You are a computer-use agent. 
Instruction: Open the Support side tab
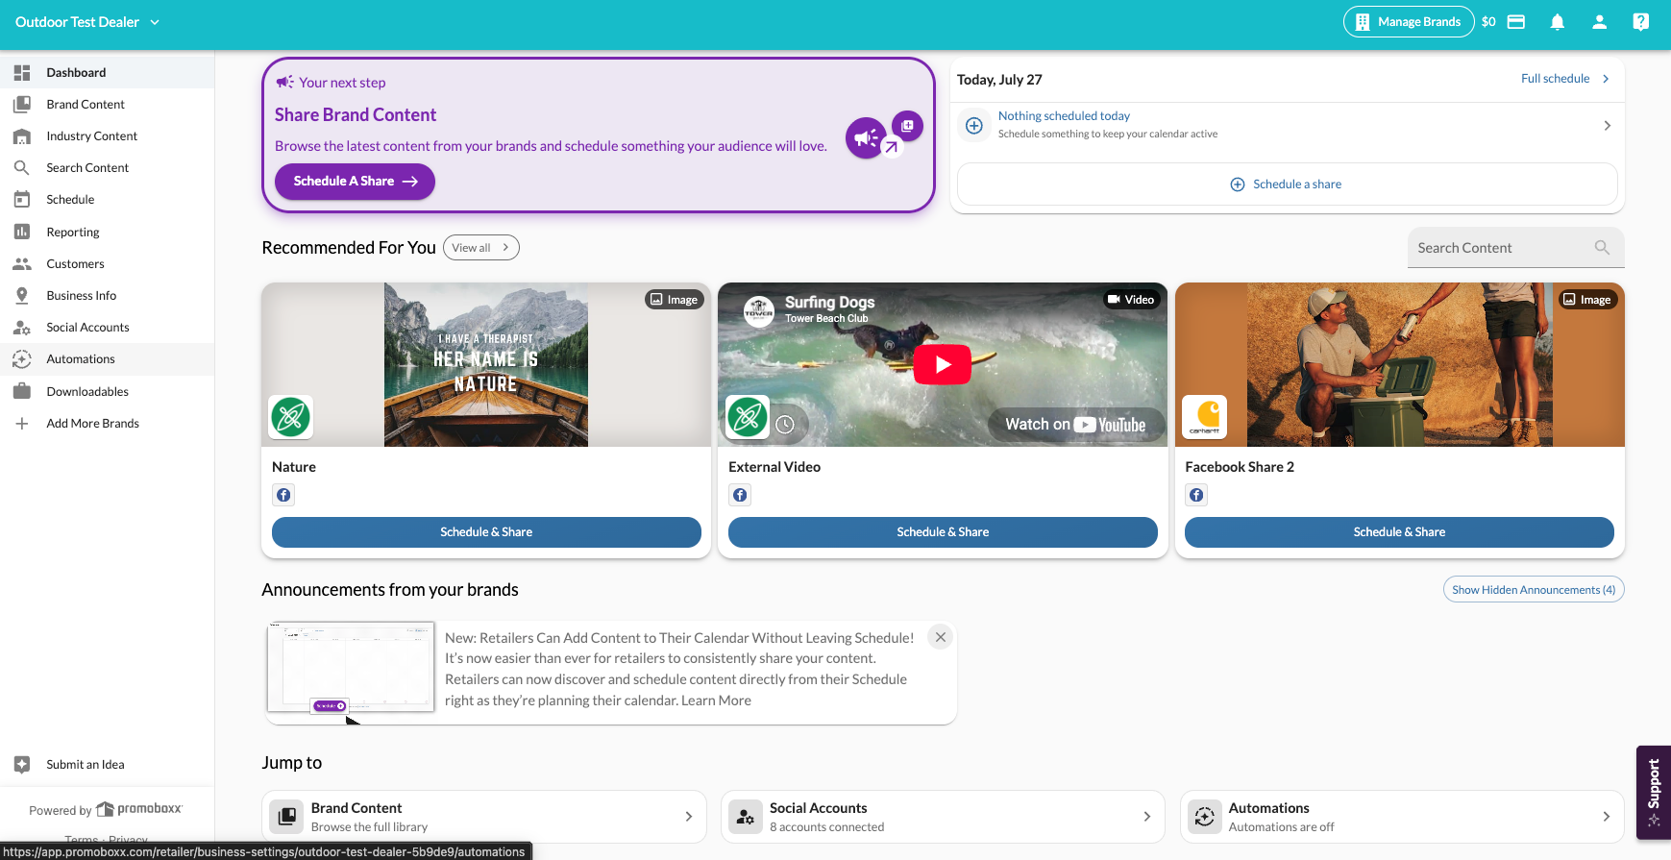pos(1654,793)
